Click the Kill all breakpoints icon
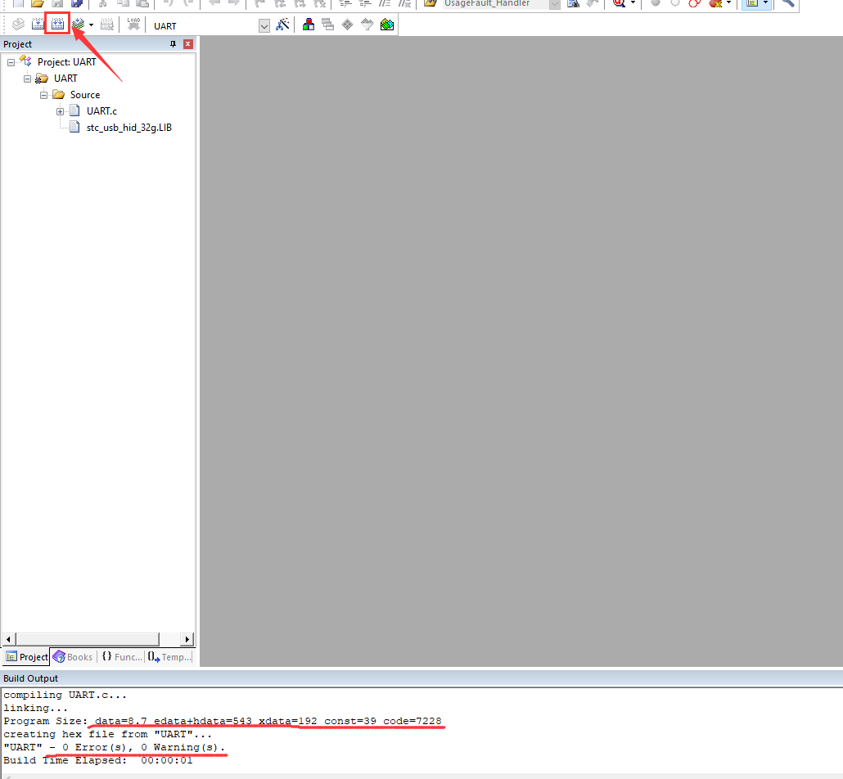 tap(715, 3)
